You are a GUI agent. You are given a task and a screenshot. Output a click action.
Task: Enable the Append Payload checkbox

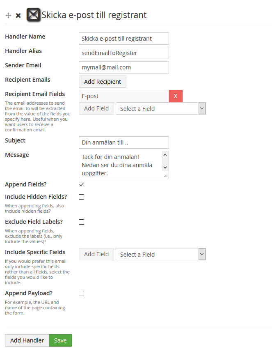(x=81, y=293)
